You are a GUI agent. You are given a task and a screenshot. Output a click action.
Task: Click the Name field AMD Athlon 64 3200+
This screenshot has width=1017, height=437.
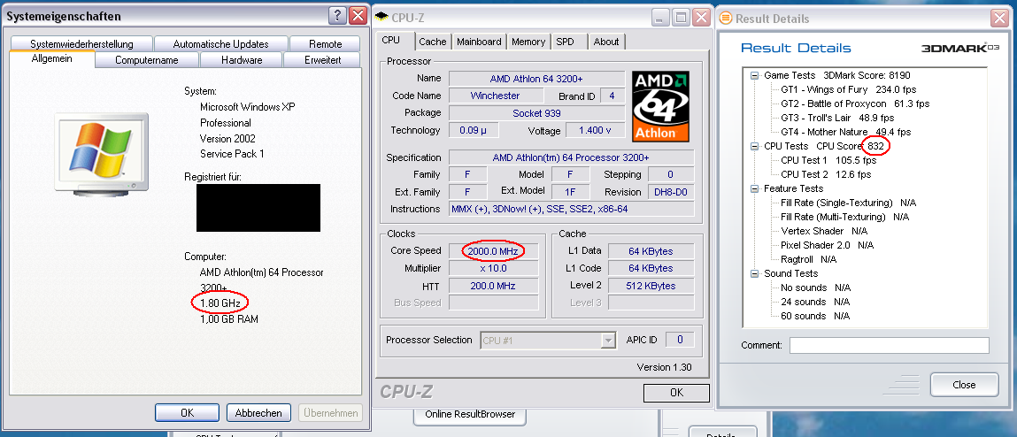click(x=536, y=79)
